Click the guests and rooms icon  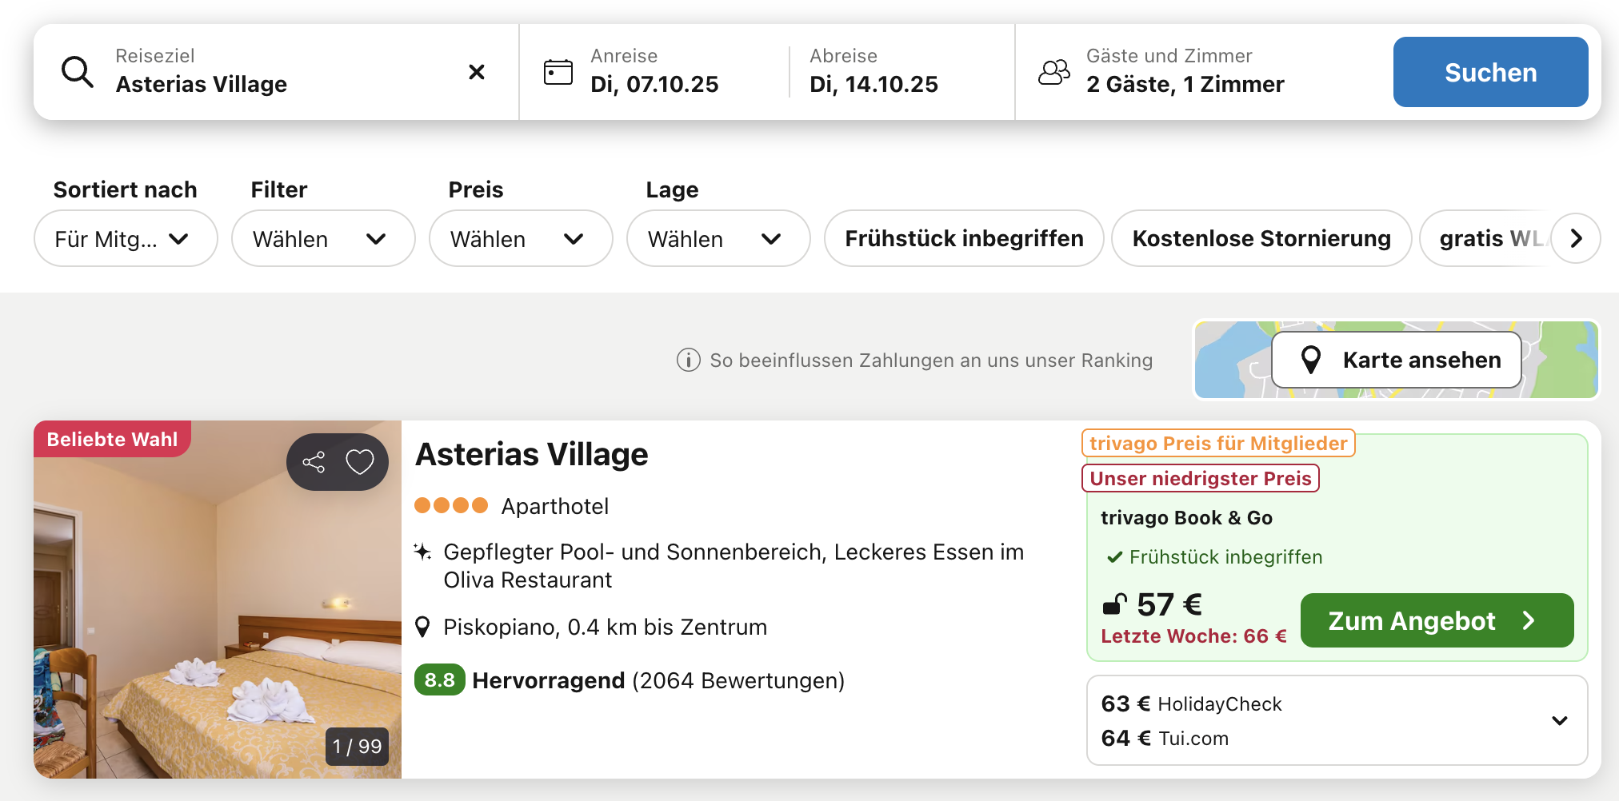(x=1054, y=72)
